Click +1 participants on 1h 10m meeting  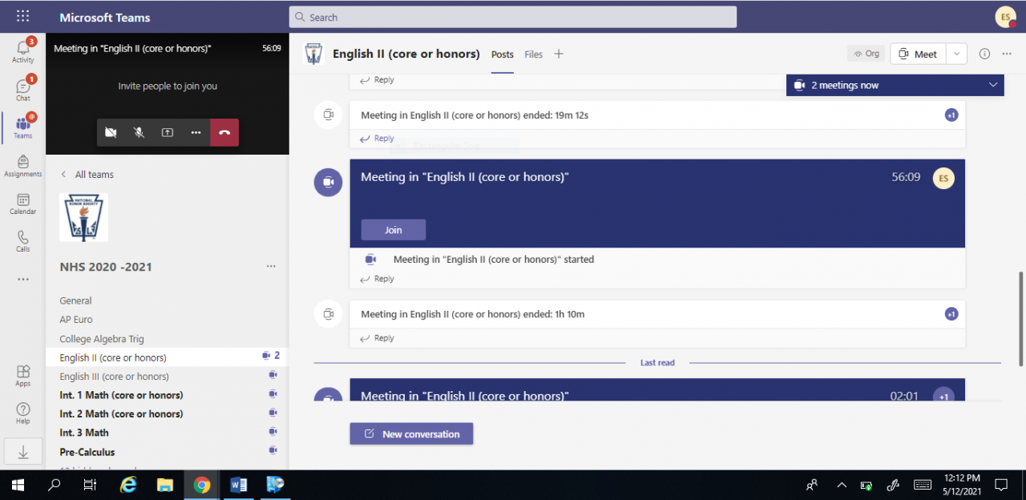(x=951, y=314)
